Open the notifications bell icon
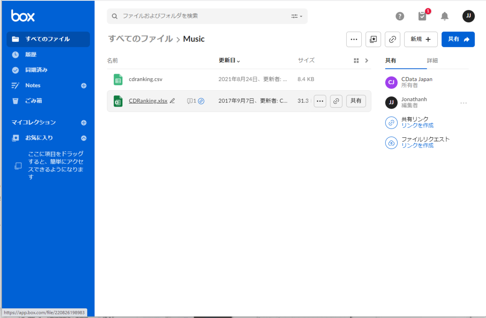The height and width of the screenshot is (318, 486). pyautogui.click(x=444, y=16)
